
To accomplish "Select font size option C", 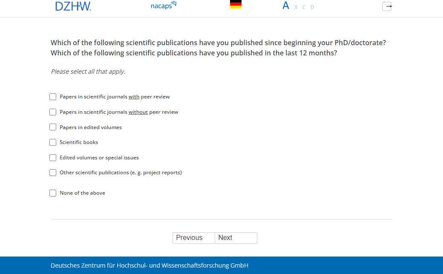I will pos(304,7).
